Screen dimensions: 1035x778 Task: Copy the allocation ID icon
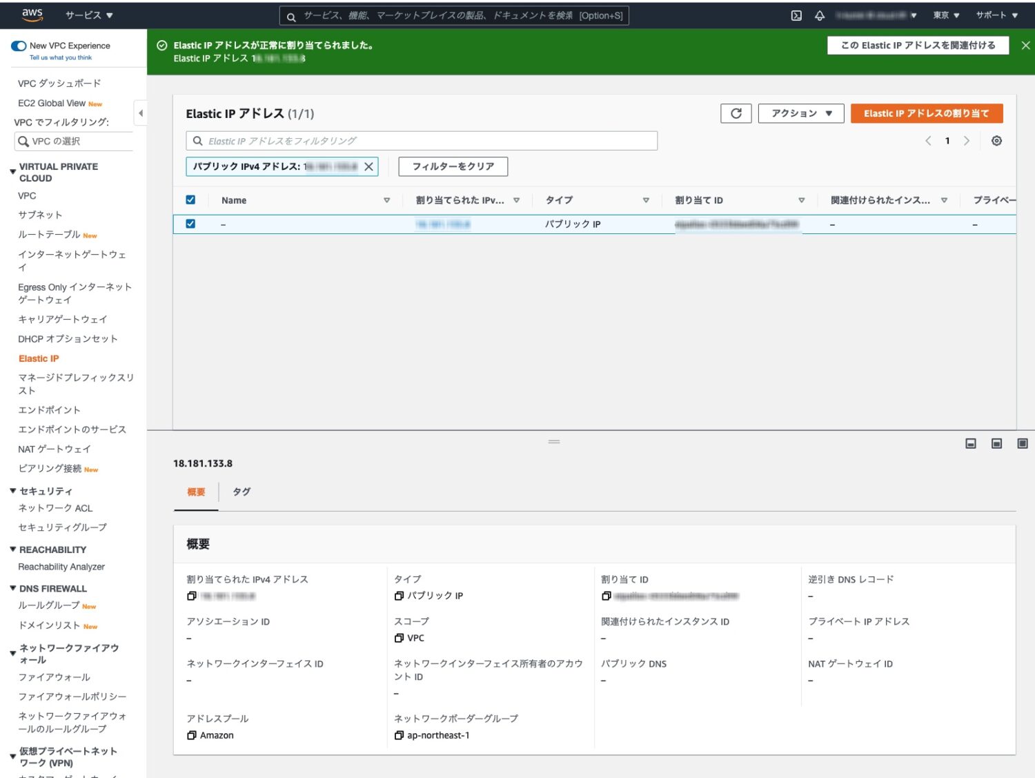click(607, 596)
